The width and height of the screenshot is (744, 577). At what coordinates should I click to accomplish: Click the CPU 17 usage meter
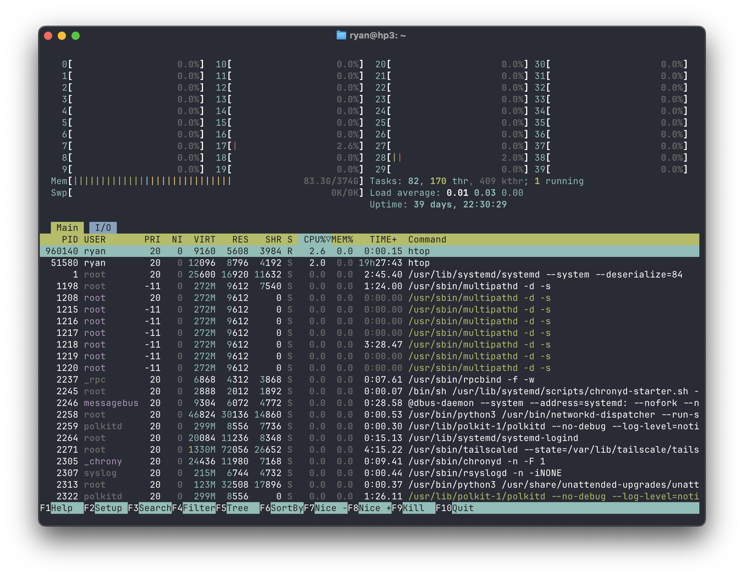point(290,146)
